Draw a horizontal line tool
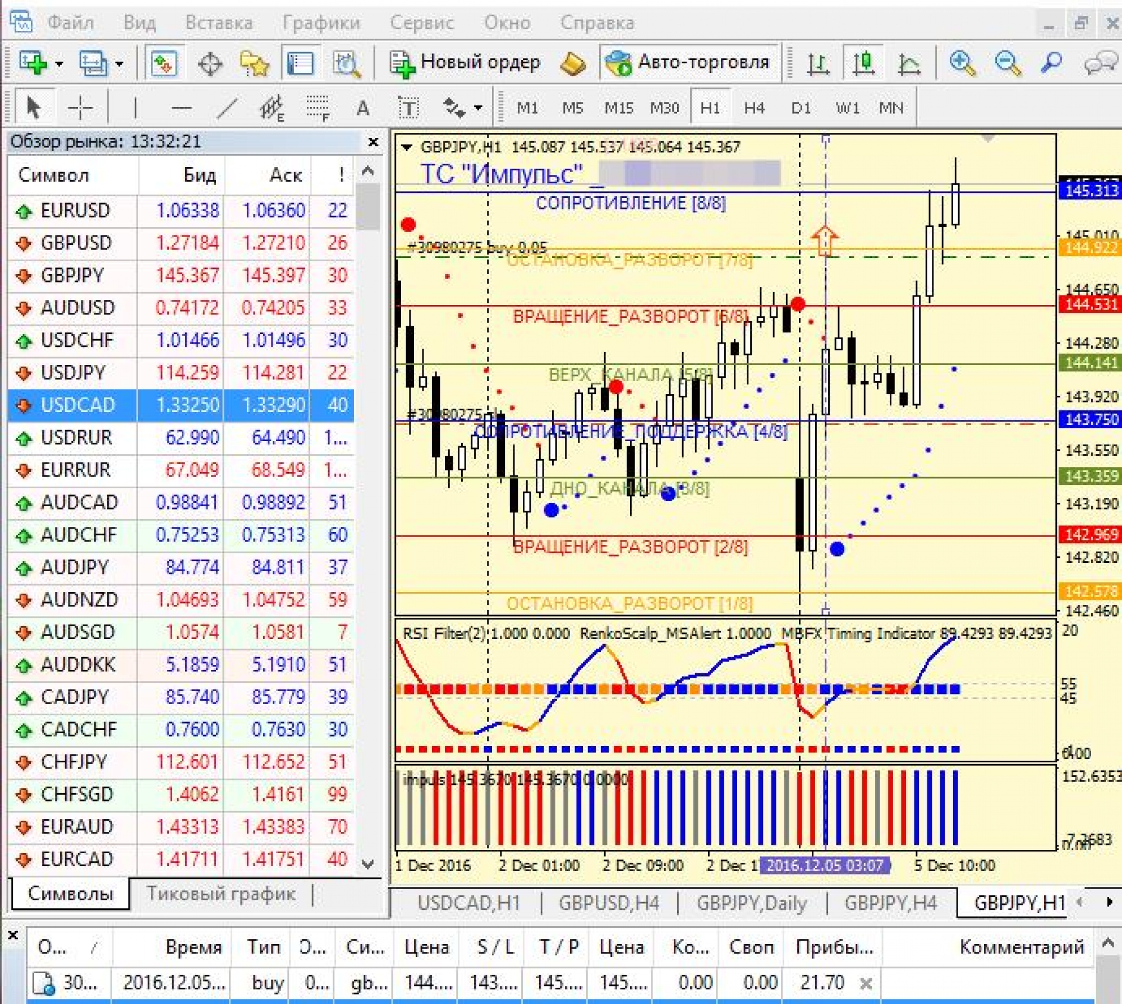The width and height of the screenshot is (1122, 1004). 181,107
